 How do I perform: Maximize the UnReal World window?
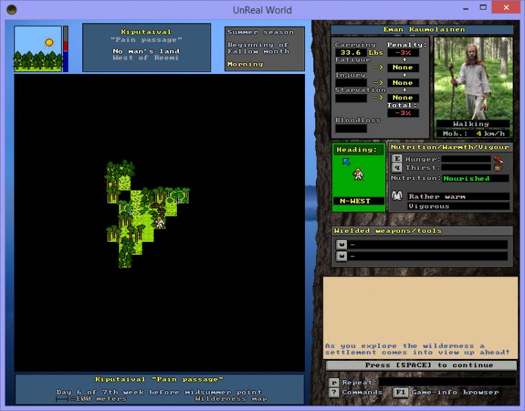click(x=483, y=8)
